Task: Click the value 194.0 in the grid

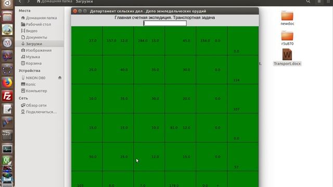Action: [143, 41]
